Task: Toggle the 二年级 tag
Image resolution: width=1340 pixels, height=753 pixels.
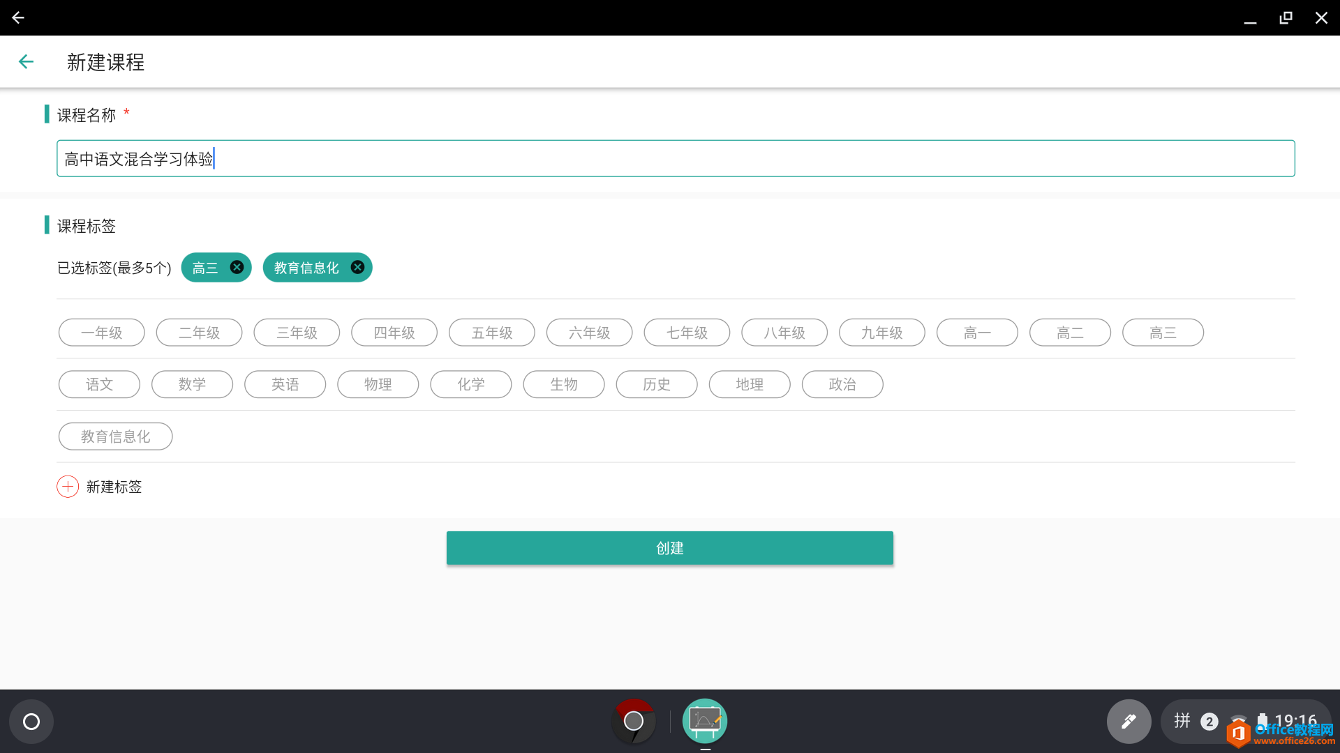Action: pos(200,333)
